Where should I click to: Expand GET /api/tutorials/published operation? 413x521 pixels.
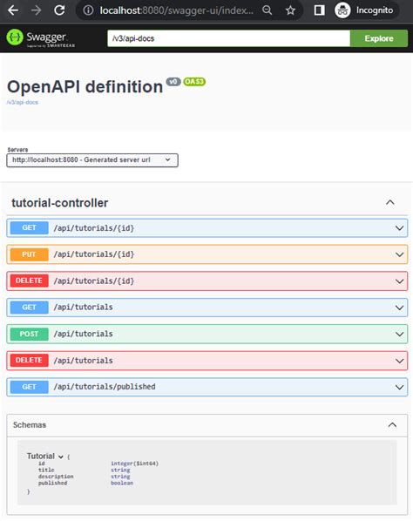pyautogui.click(x=207, y=387)
